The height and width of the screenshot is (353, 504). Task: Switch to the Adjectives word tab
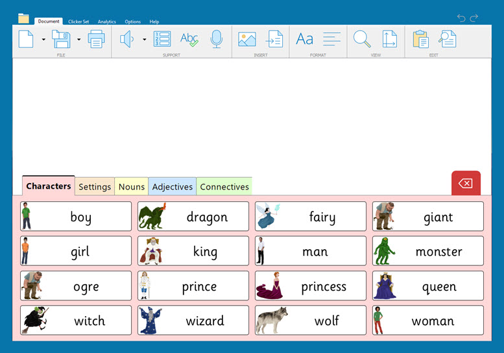click(172, 187)
